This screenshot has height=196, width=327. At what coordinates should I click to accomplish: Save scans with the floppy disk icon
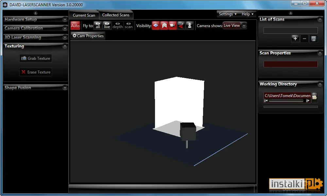click(314, 39)
